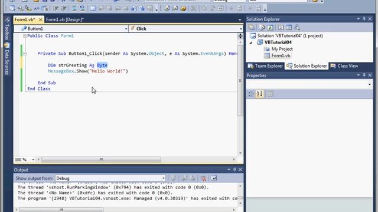The width and height of the screenshot is (378, 212).
Task: Switch Properties to Categorized view
Action: tap(251, 94)
